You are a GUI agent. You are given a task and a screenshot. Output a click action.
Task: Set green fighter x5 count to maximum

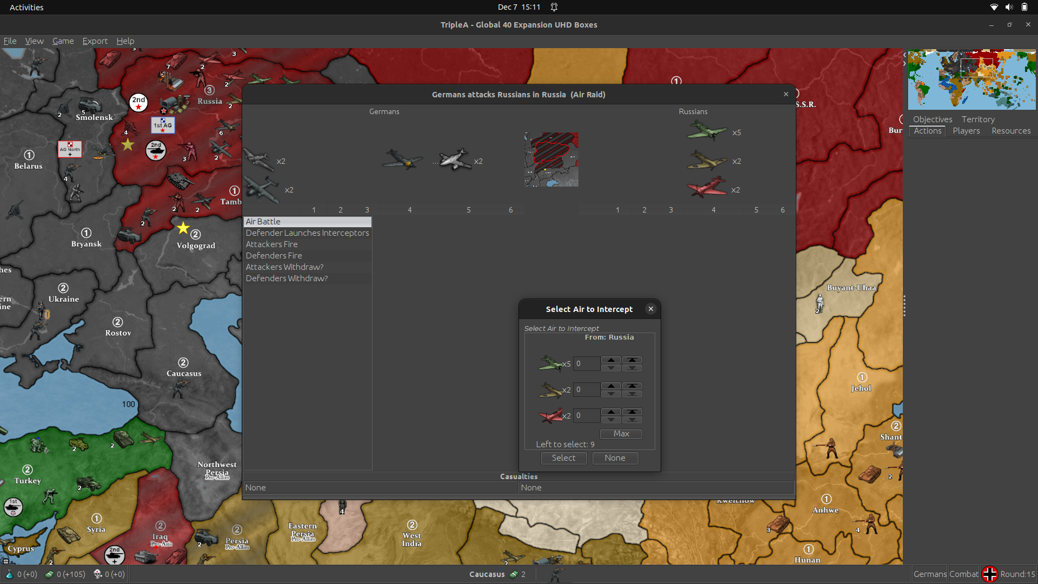click(x=632, y=360)
